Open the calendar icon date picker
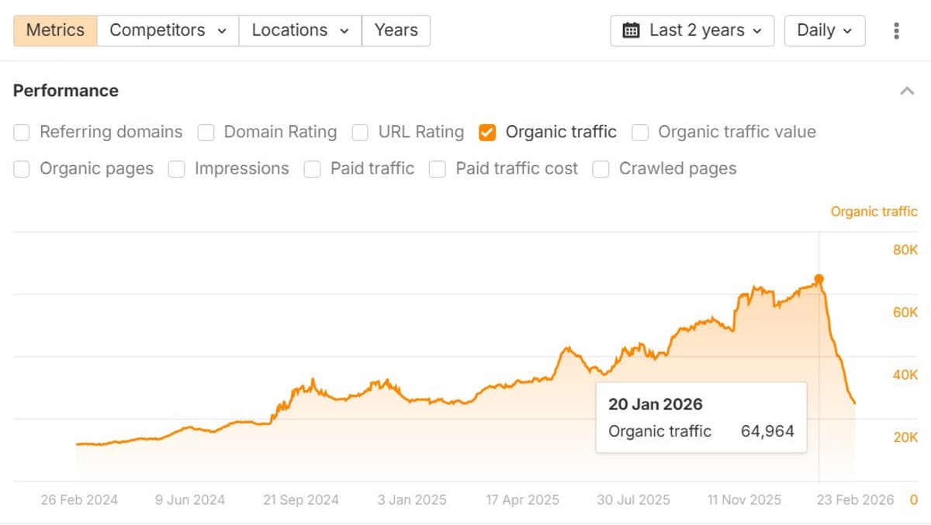Viewport: 931px width, 525px height. (x=632, y=30)
